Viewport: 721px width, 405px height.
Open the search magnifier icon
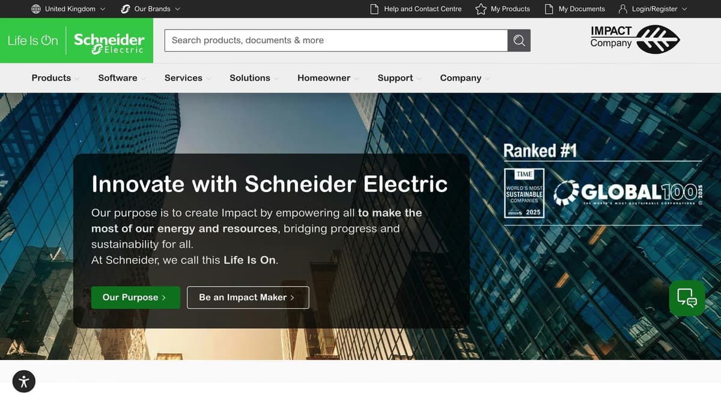519,40
